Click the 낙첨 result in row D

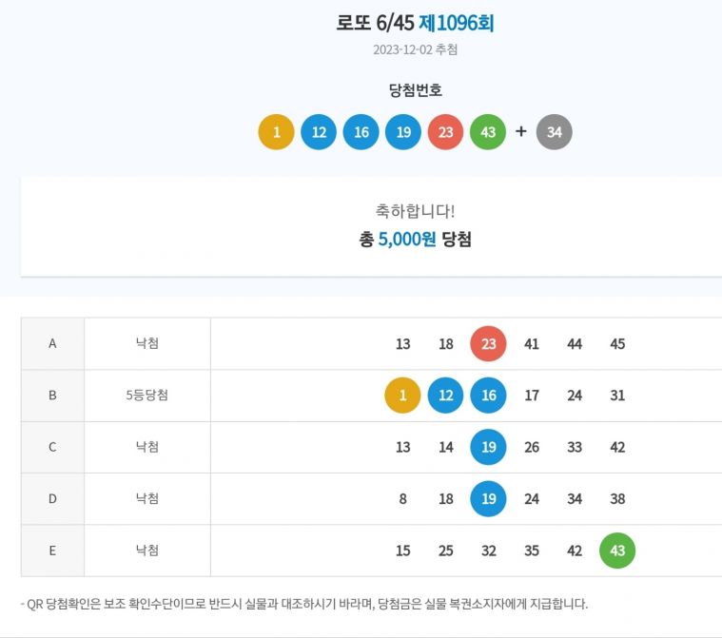pos(147,498)
